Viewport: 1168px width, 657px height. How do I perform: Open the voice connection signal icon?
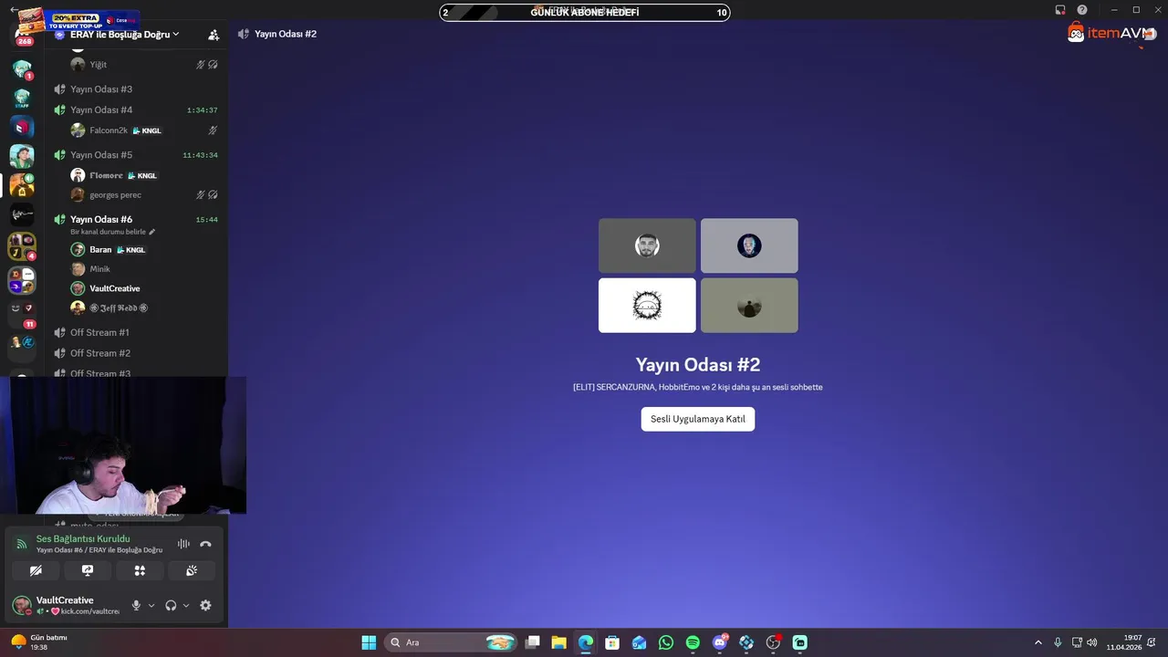click(22, 544)
